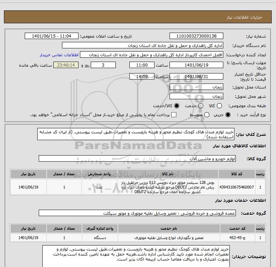Toggle the اسناد خزانه اسلامی payment checkbox
Viewport: 276px width, 267px height.
coord(174,115)
